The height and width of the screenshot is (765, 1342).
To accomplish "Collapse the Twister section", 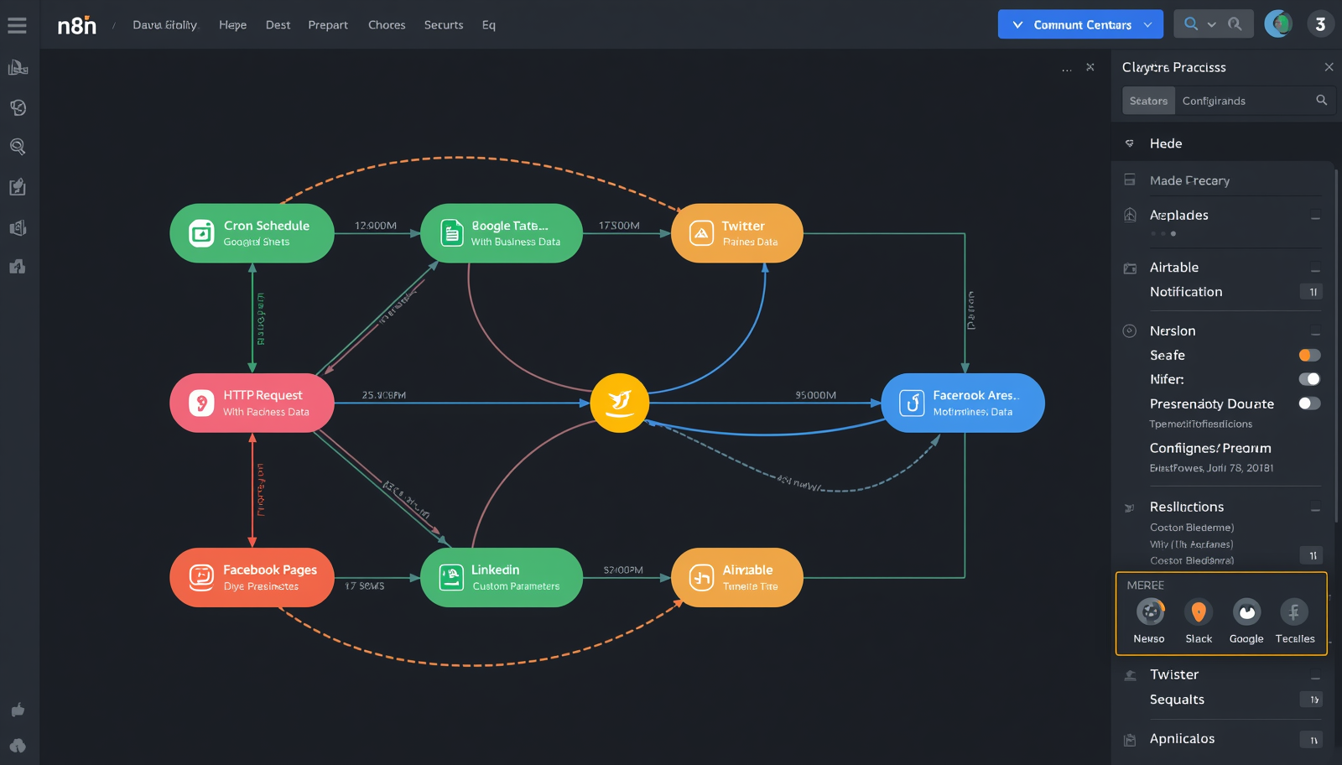I will point(1315,676).
